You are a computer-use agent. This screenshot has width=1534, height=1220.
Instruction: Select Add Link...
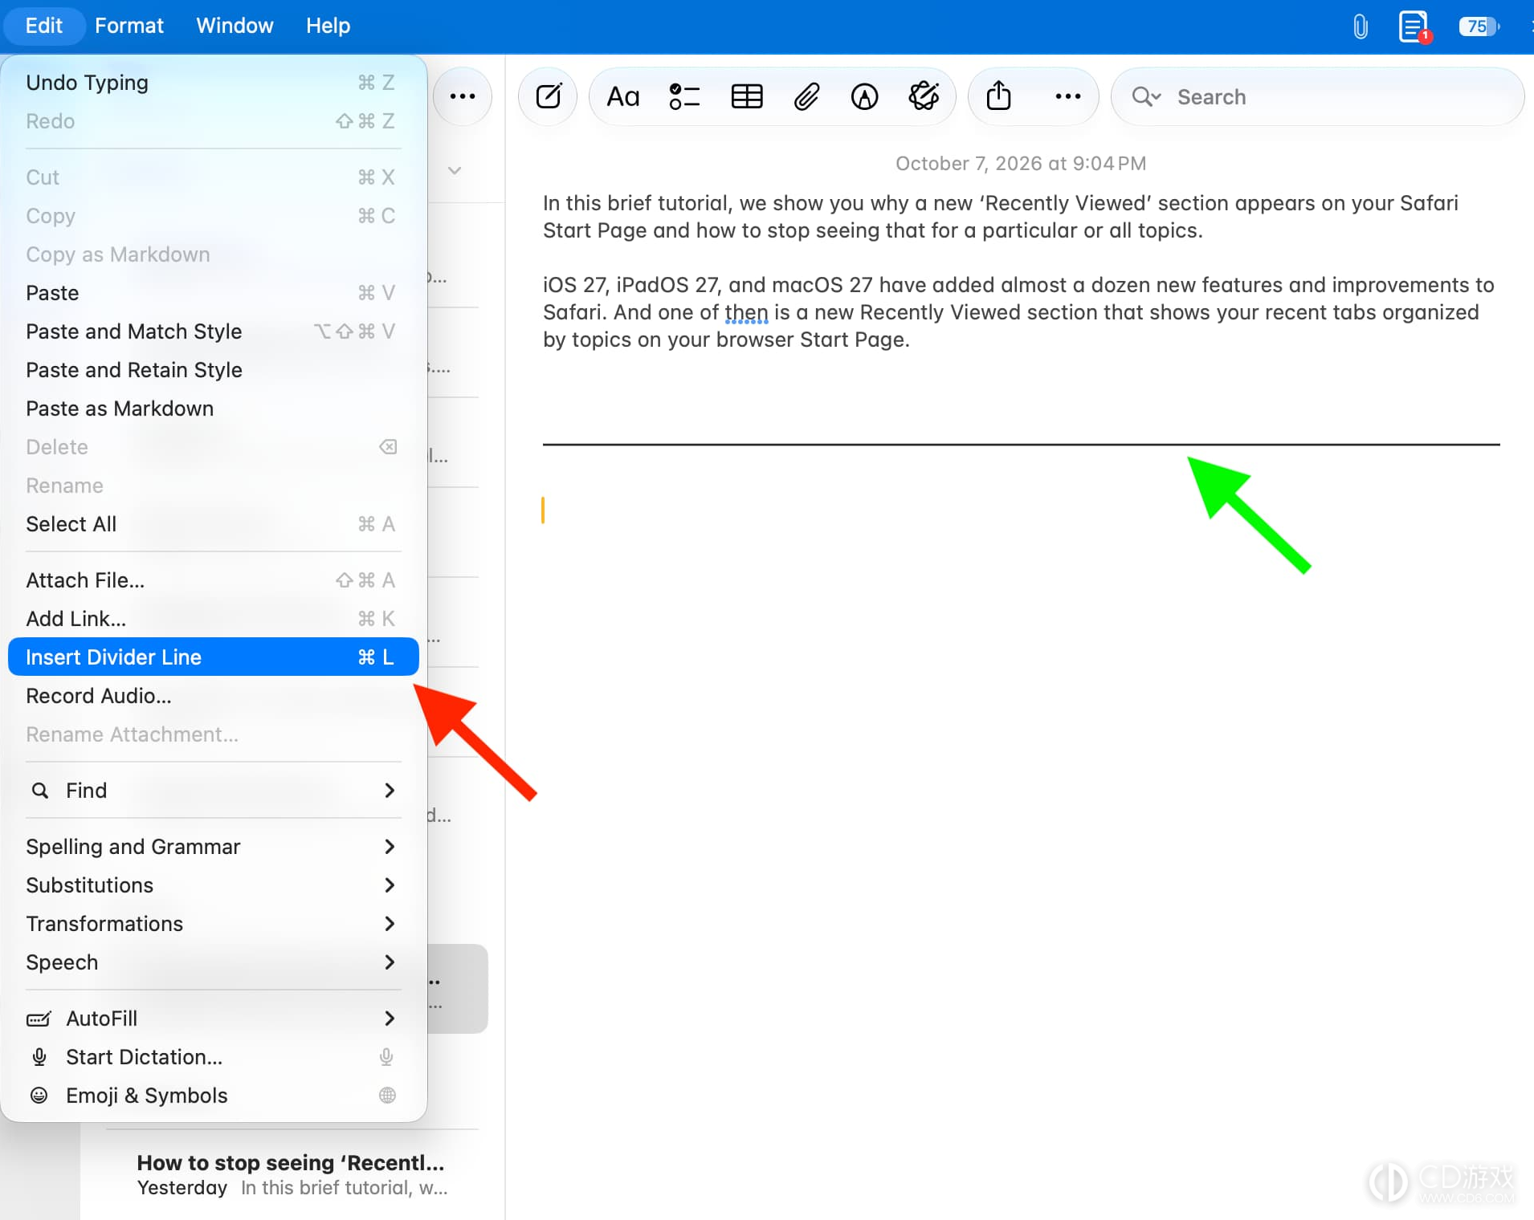[213, 619]
